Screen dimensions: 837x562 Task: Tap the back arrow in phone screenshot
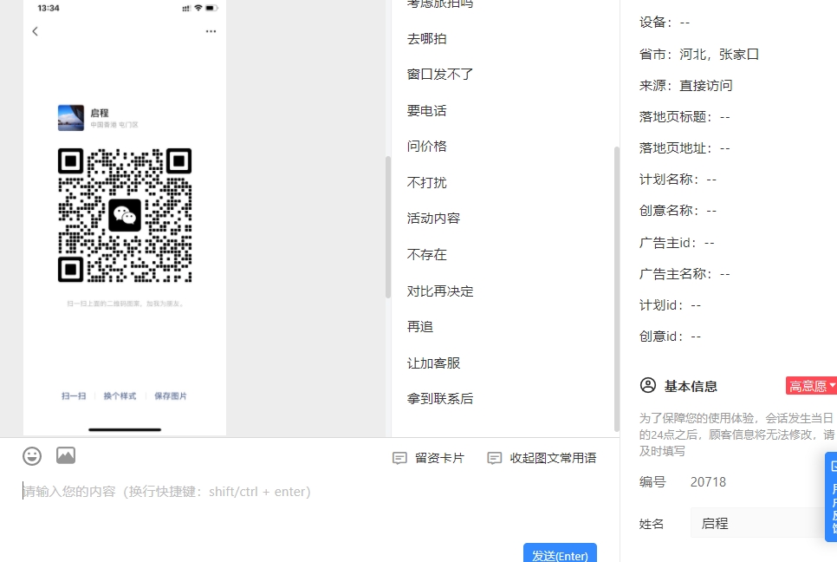pyautogui.click(x=36, y=31)
